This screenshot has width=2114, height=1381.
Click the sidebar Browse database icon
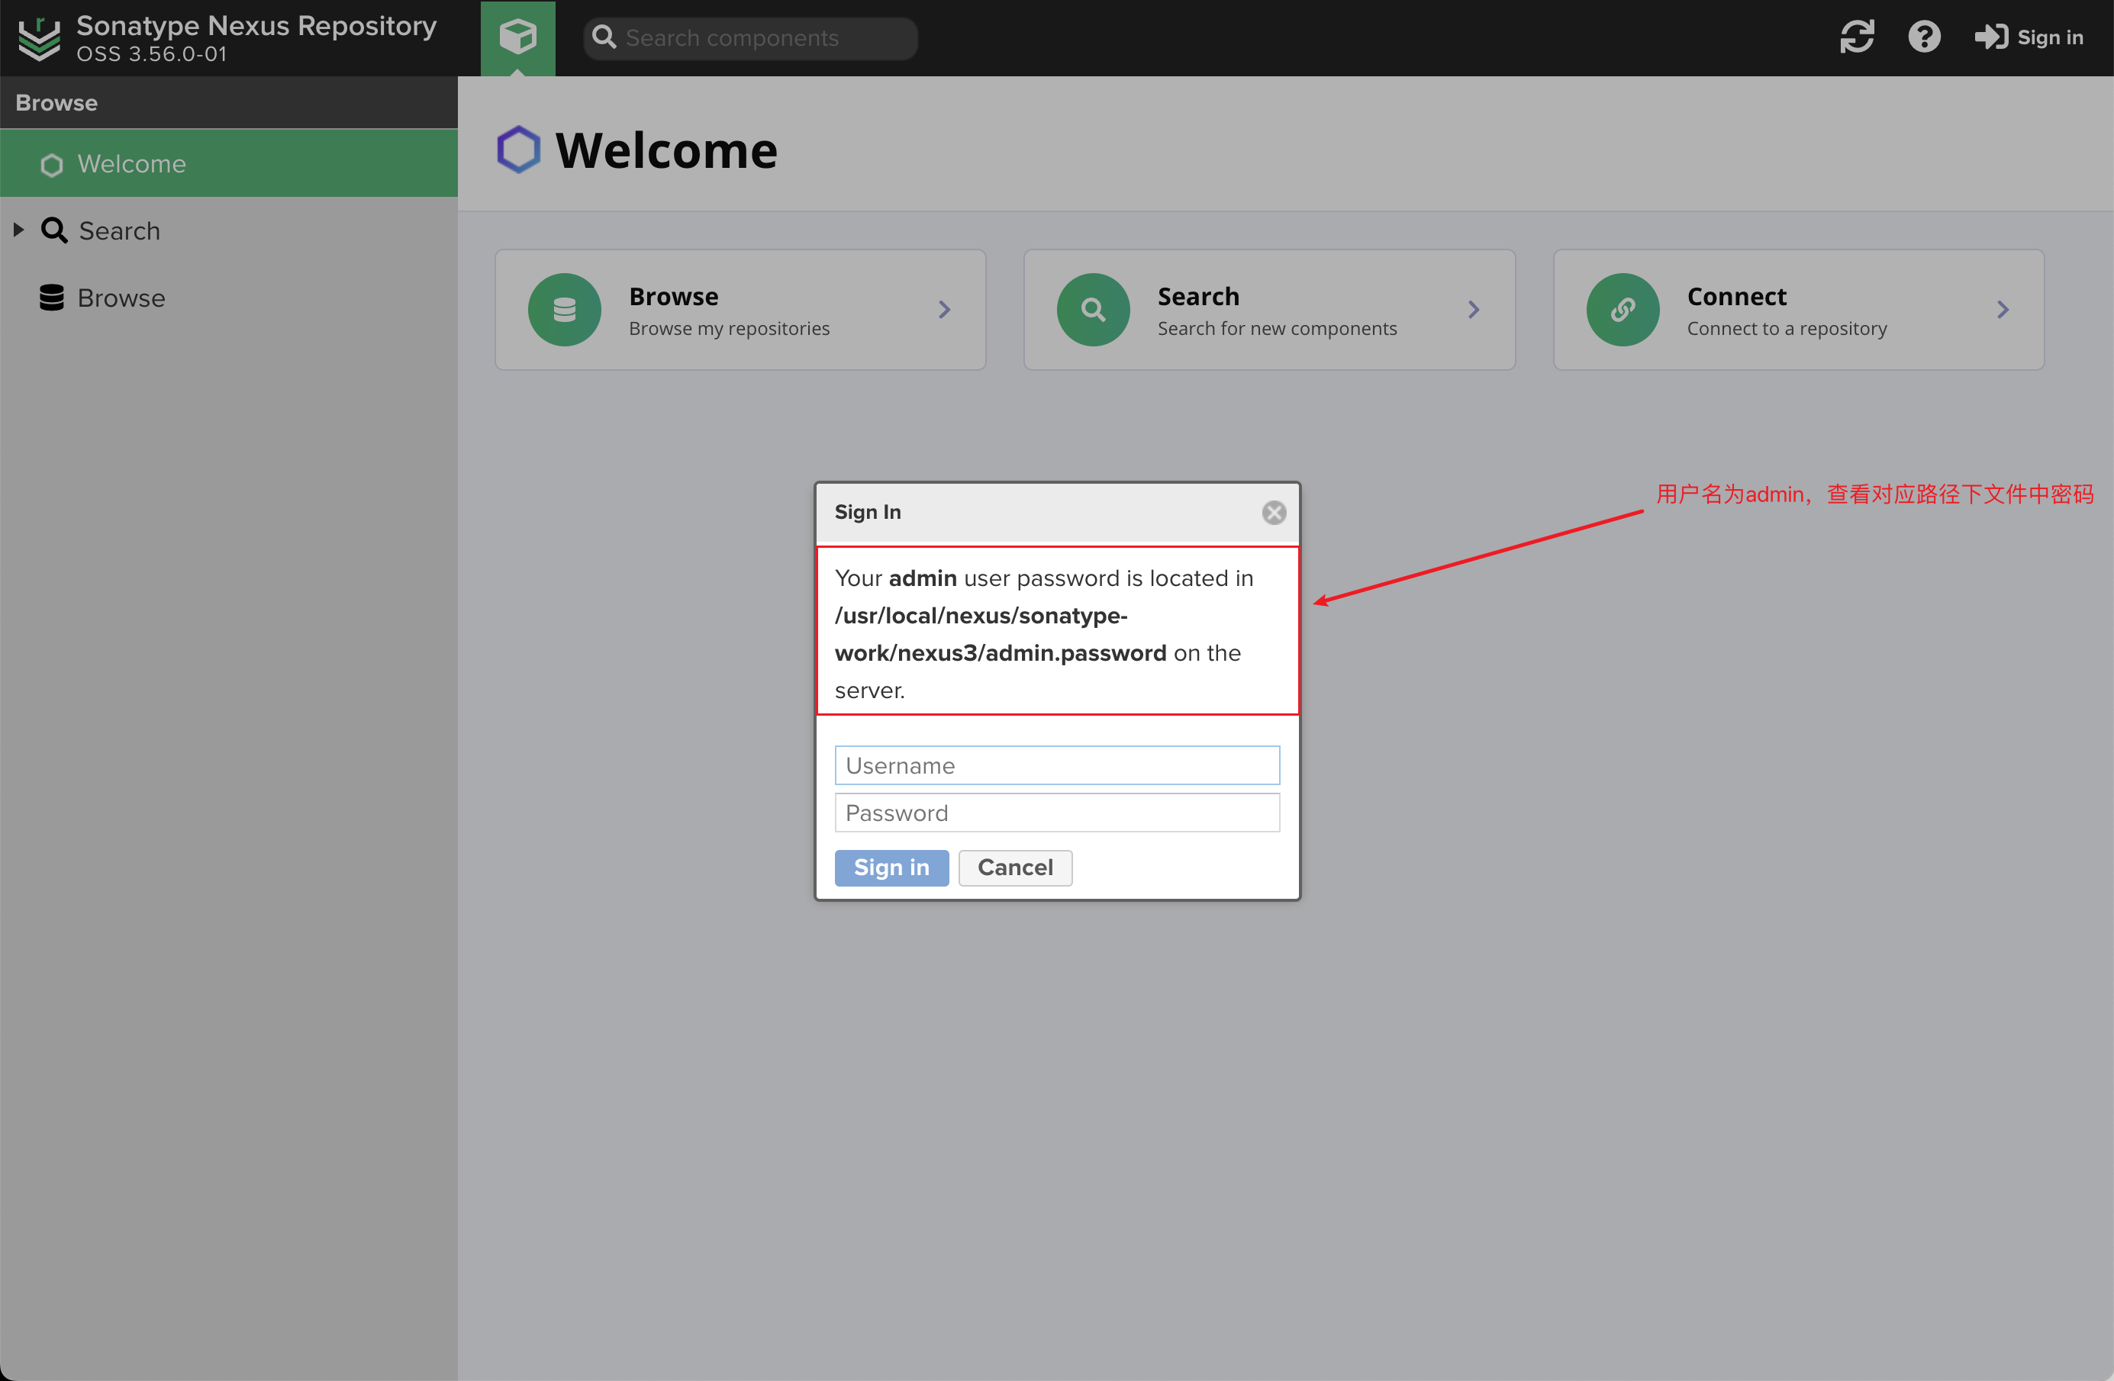52,298
